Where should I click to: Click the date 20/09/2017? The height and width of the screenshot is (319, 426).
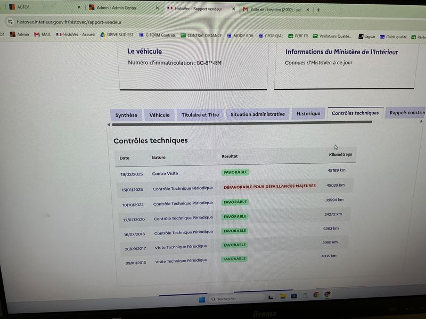click(135, 248)
